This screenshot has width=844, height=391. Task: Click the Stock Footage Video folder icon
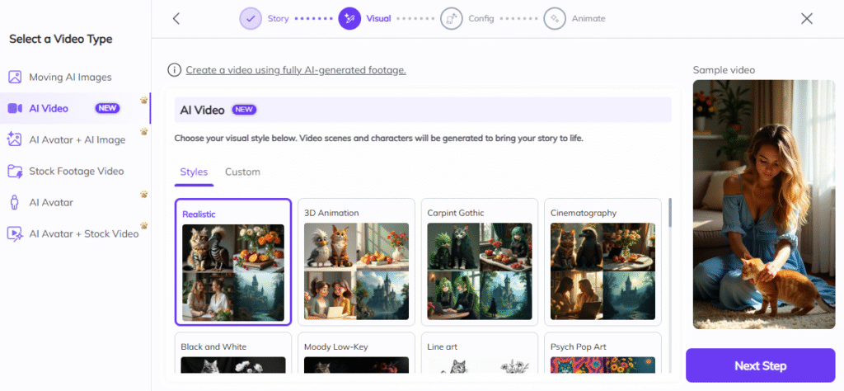(x=15, y=172)
